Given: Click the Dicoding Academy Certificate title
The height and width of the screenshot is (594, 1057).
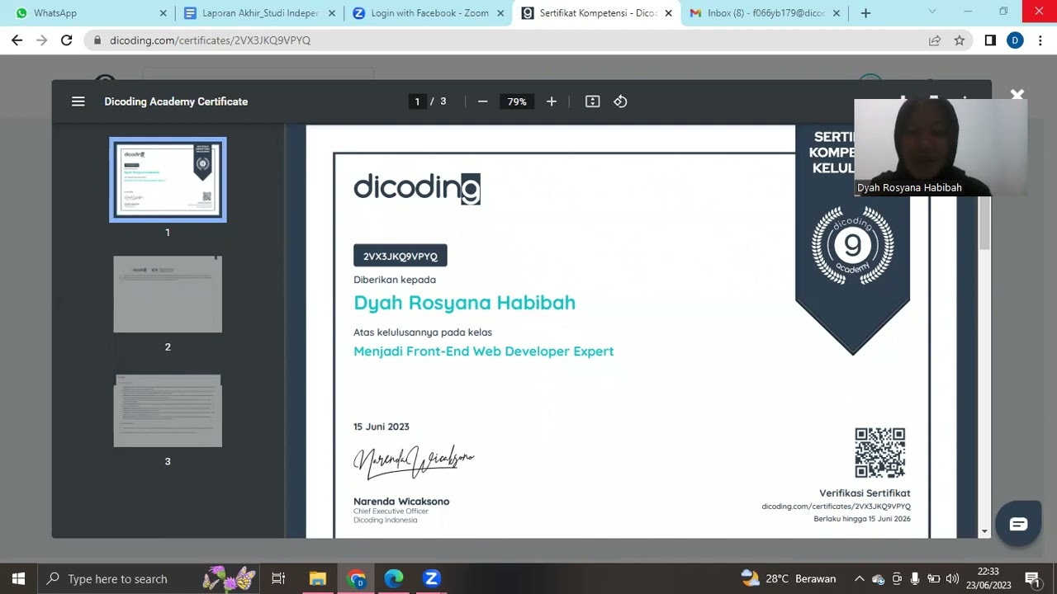Looking at the screenshot, I should tap(176, 101).
